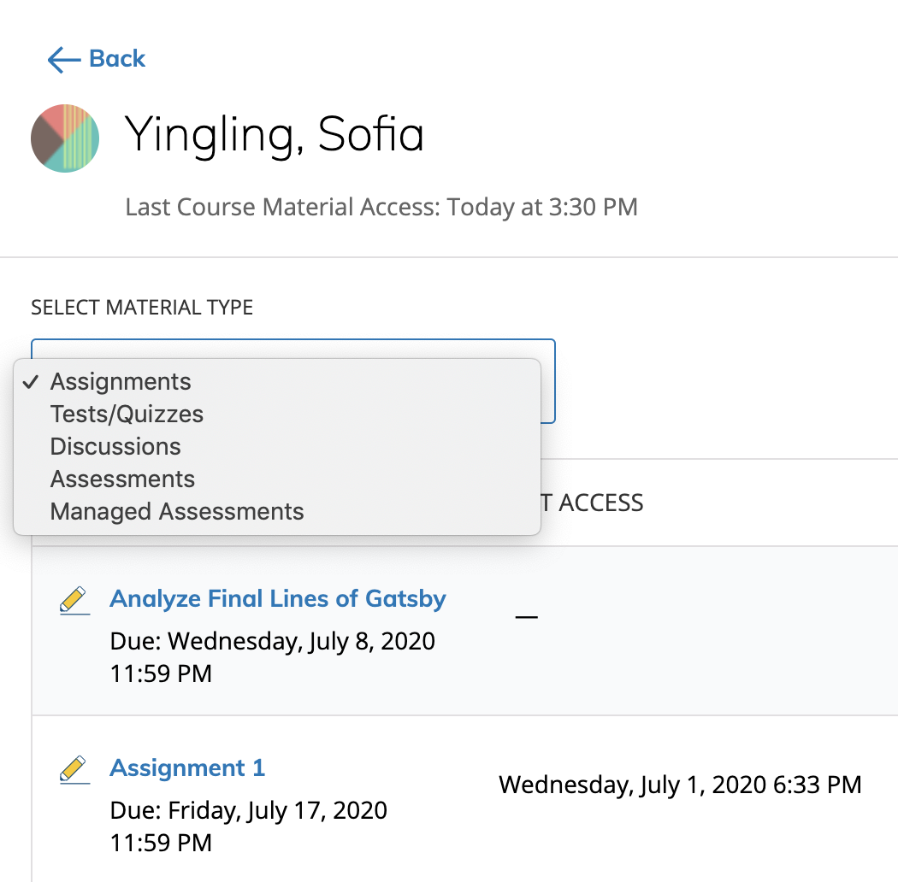Choose the Managed Assessments option
This screenshot has height=882, width=898.
(177, 512)
